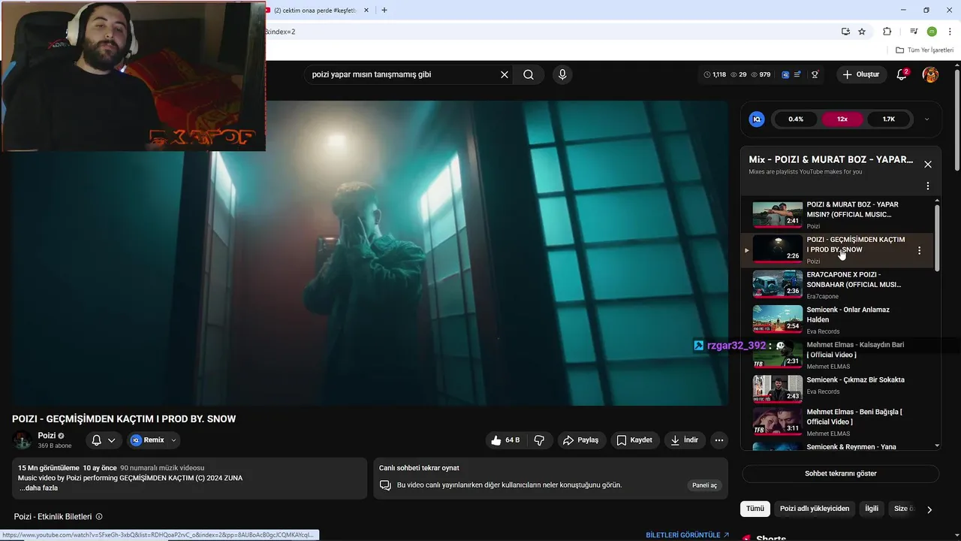Open the Chrome profile m avatar
The height and width of the screenshot is (541, 961).
[932, 32]
